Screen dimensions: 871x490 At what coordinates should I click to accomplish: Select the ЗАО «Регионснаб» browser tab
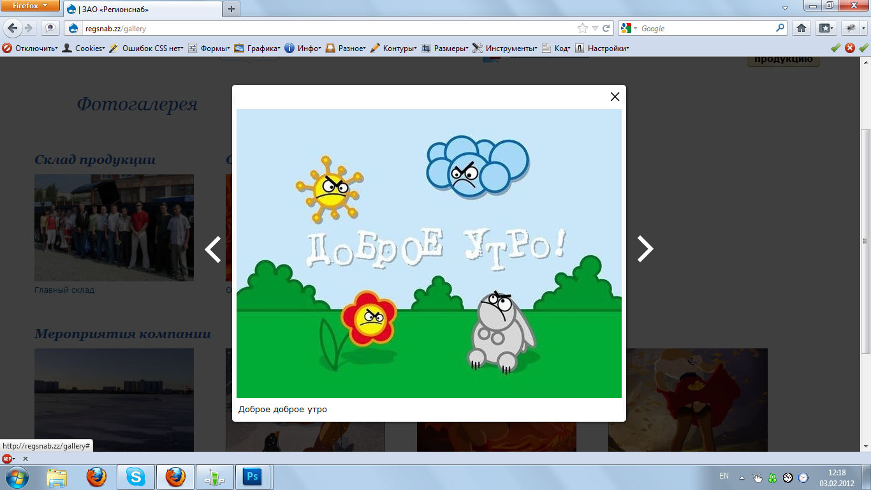[142, 9]
